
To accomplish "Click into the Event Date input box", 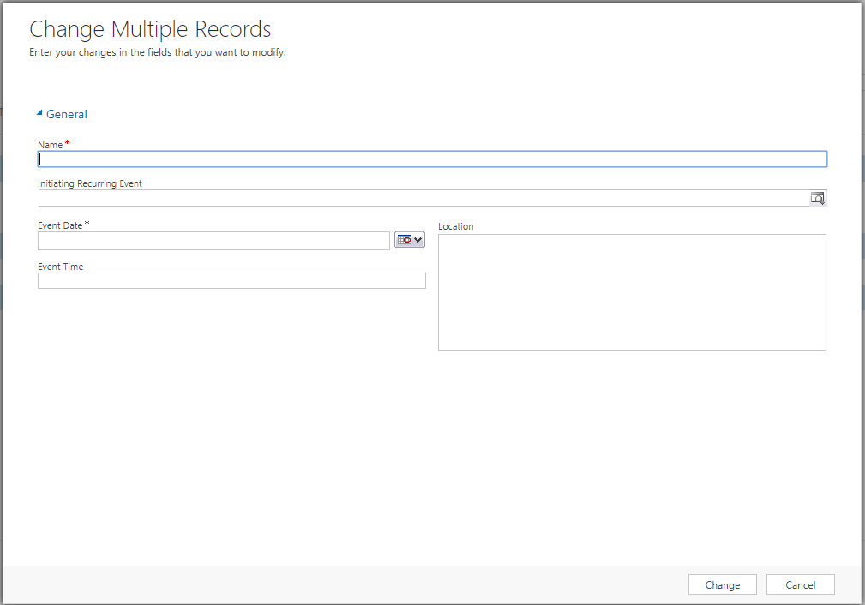I will (x=213, y=241).
